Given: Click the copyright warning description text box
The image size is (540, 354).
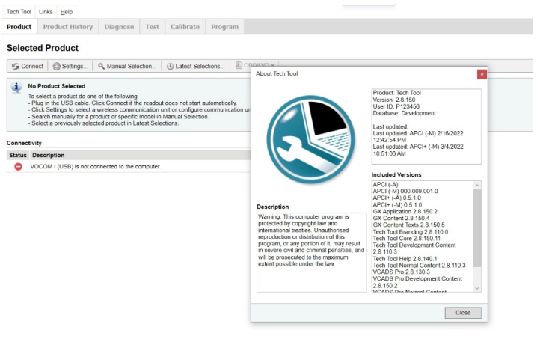Looking at the screenshot, I should pos(311,253).
